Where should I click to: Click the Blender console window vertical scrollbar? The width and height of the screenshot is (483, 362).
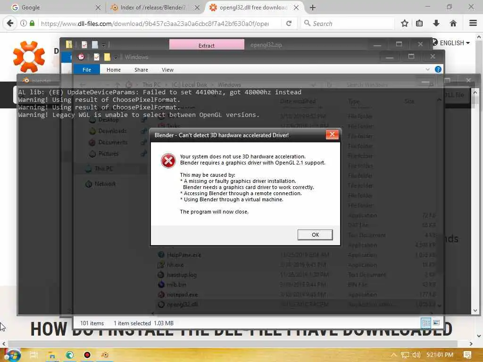click(x=475, y=202)
